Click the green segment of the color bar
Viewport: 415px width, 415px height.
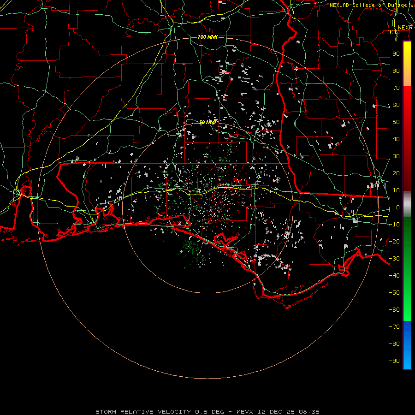click(407, 269)
